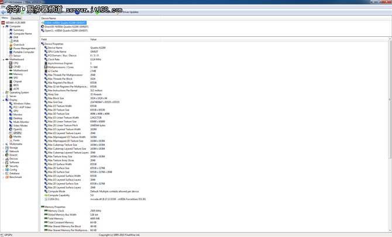Image resolution: width=392 pixels, height=237 pixels.
Task: Open the Overclock flame icon entry
Action: click(11, 44)
